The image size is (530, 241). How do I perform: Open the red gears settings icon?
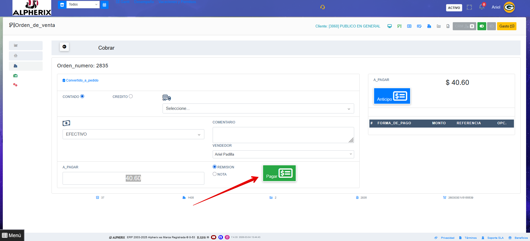click(x=15, y=85)
